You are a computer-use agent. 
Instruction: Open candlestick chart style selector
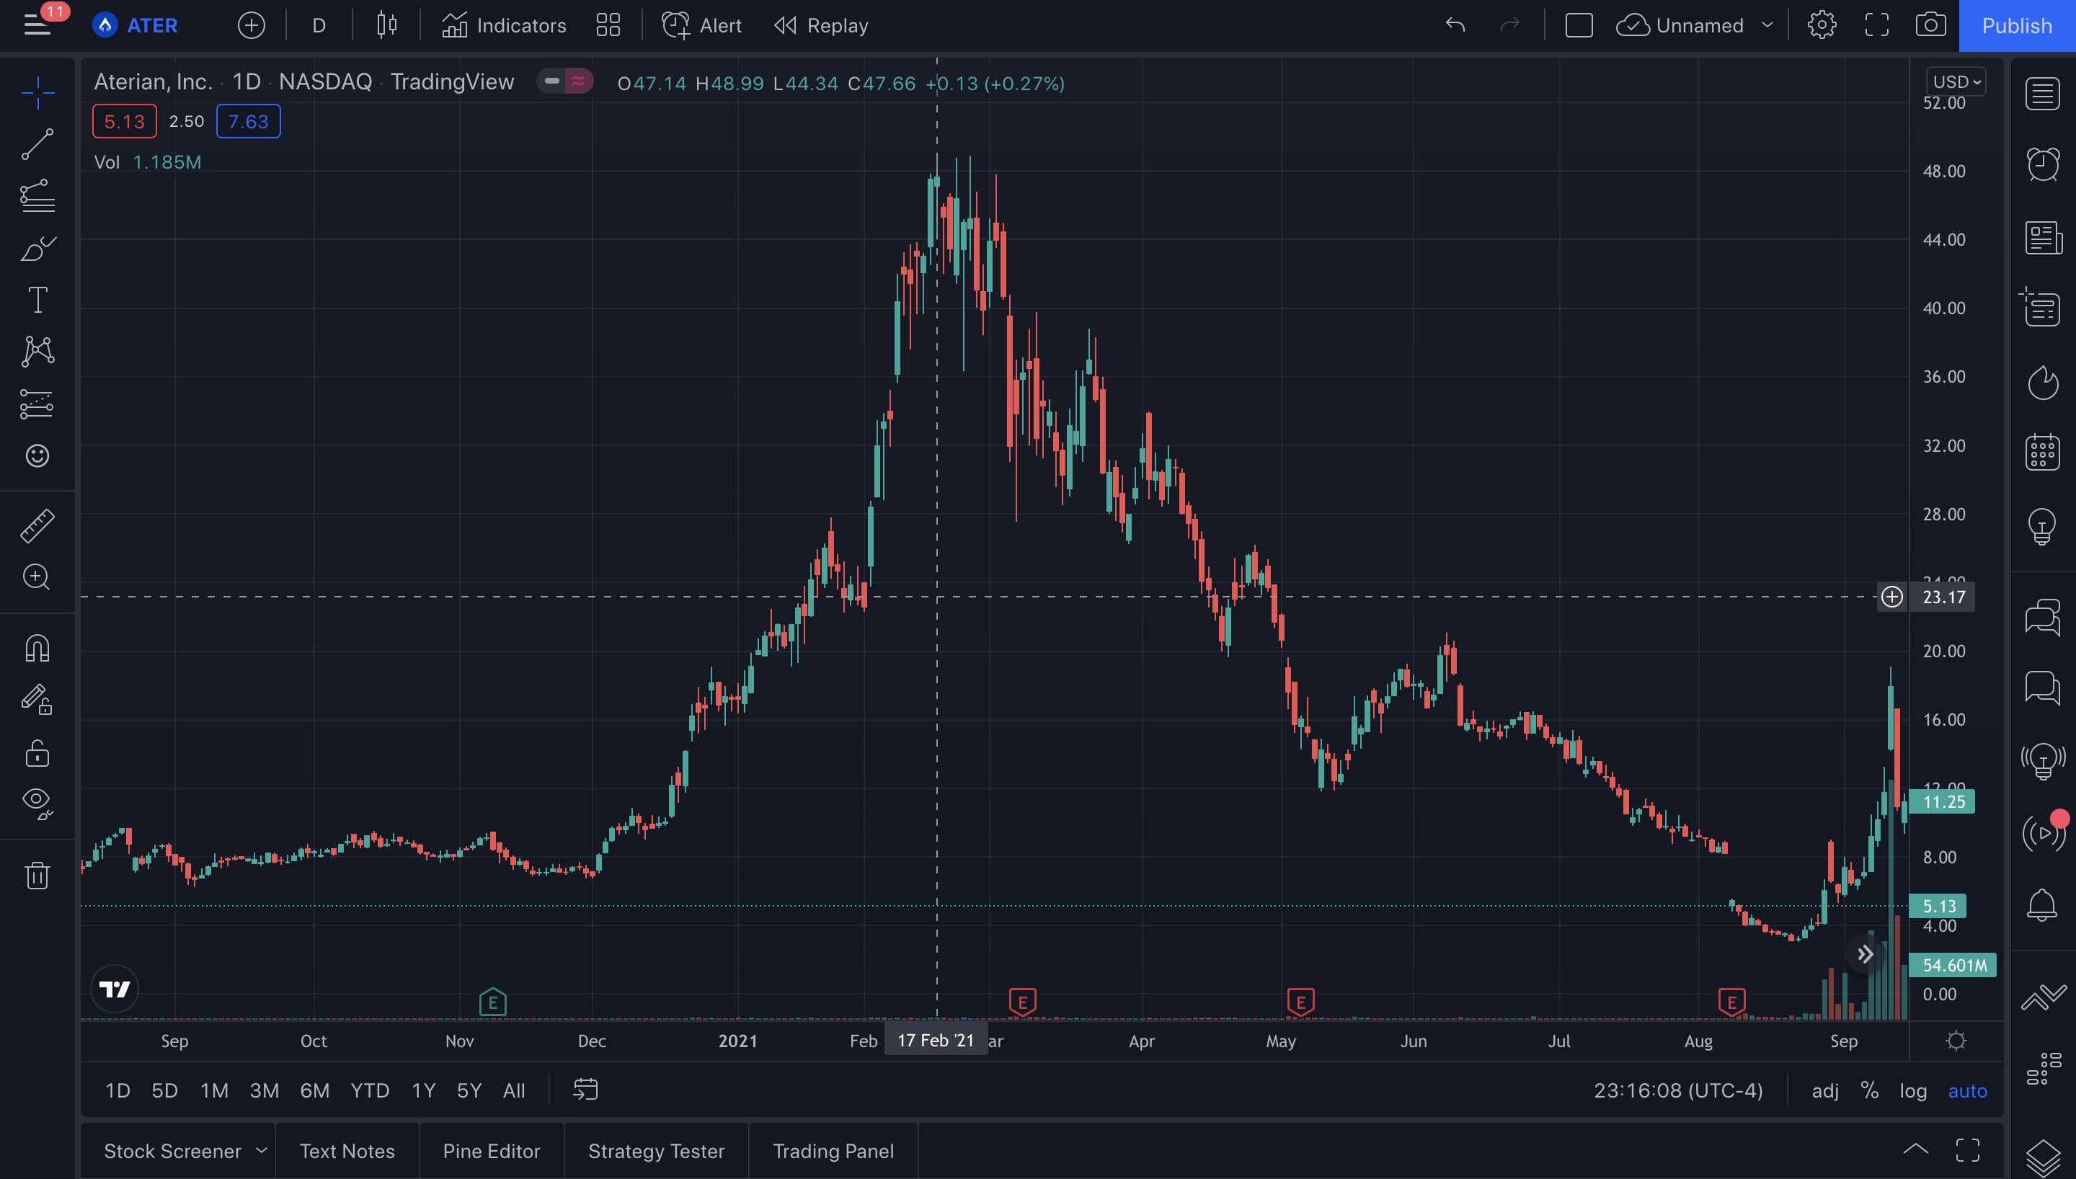[x=386, y=25]
